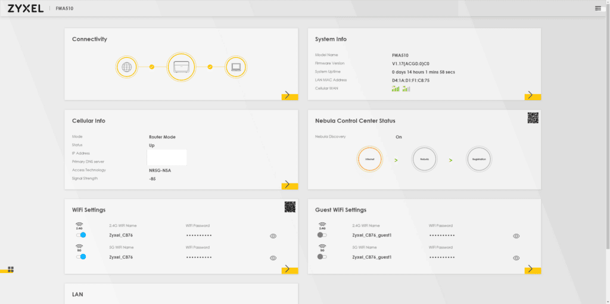Click the ZYXEL logo
610x304 pixels.
(x=24, y=8)
